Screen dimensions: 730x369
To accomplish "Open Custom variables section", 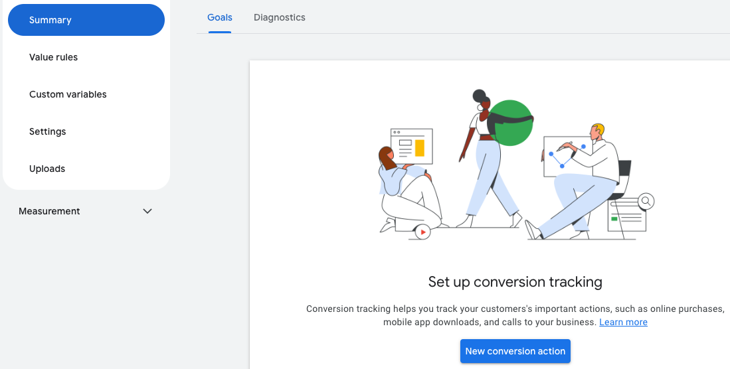I will coord(68,94).
